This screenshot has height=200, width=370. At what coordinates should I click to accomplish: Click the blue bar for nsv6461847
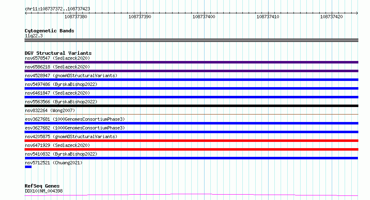(x=191, y=97)
